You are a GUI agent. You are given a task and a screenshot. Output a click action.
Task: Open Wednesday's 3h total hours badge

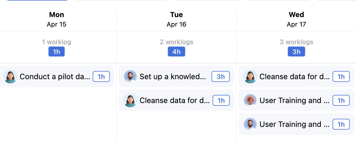click(x=296, y=52)
